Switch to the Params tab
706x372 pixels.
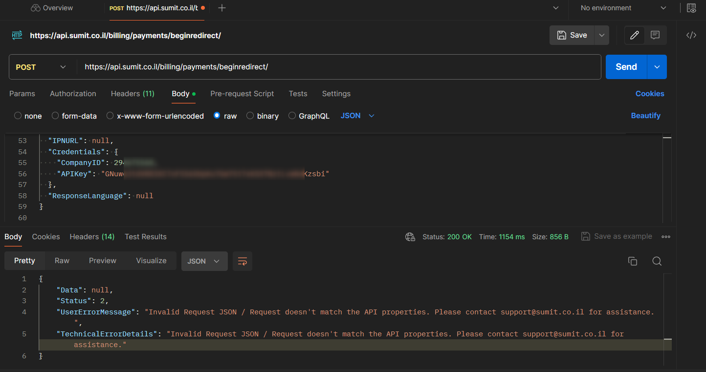tap(22, 94)
